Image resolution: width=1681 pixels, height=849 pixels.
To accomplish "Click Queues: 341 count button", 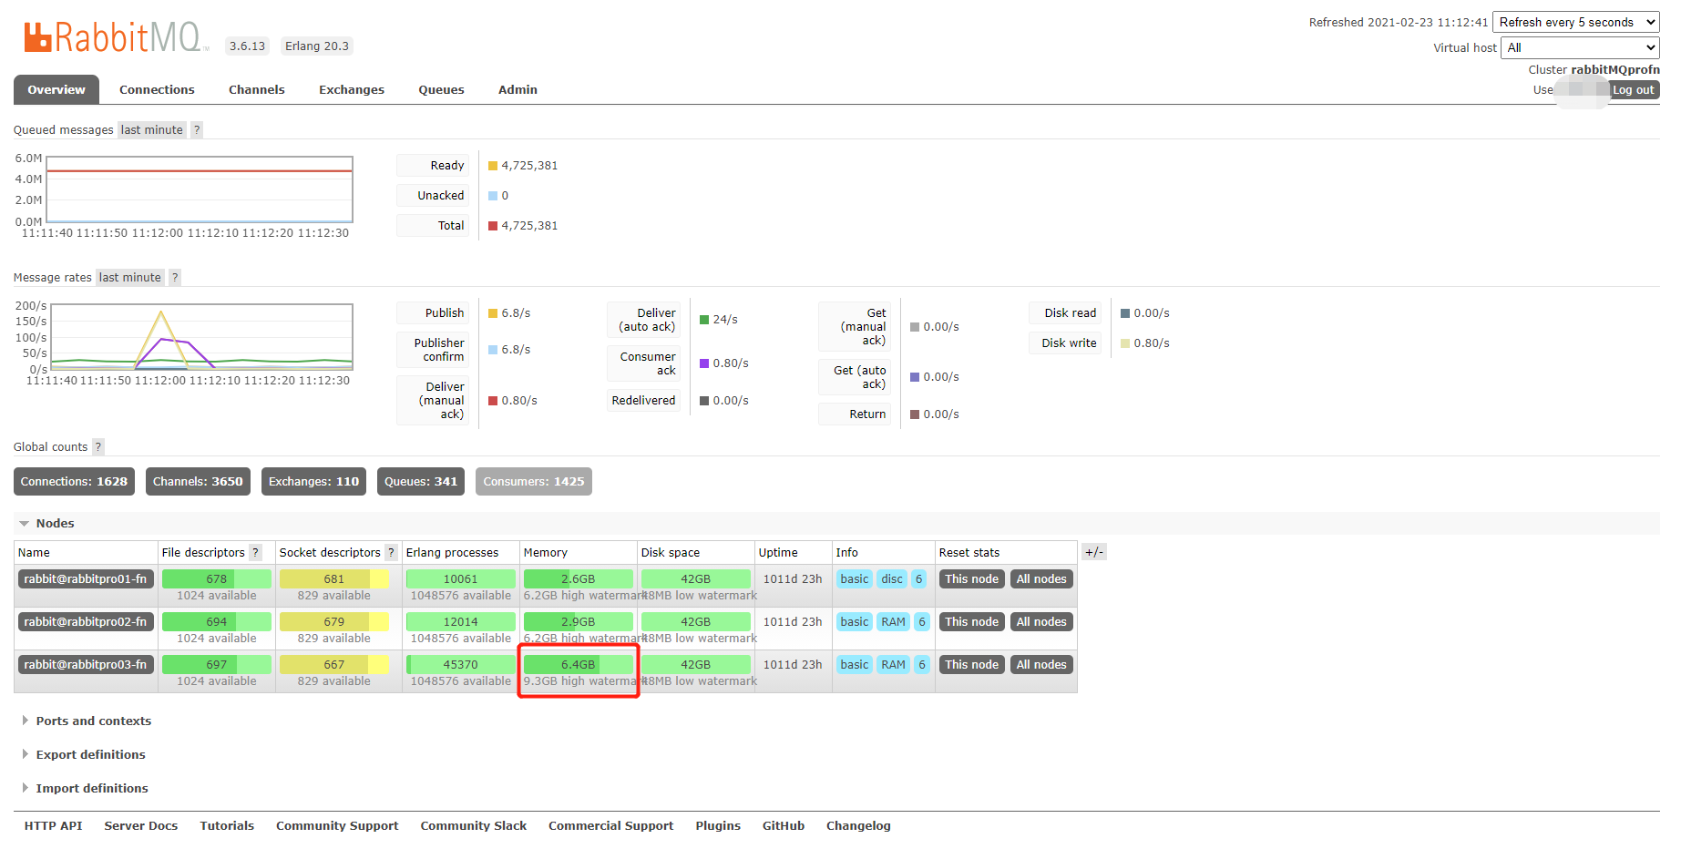I will (421, 482).
